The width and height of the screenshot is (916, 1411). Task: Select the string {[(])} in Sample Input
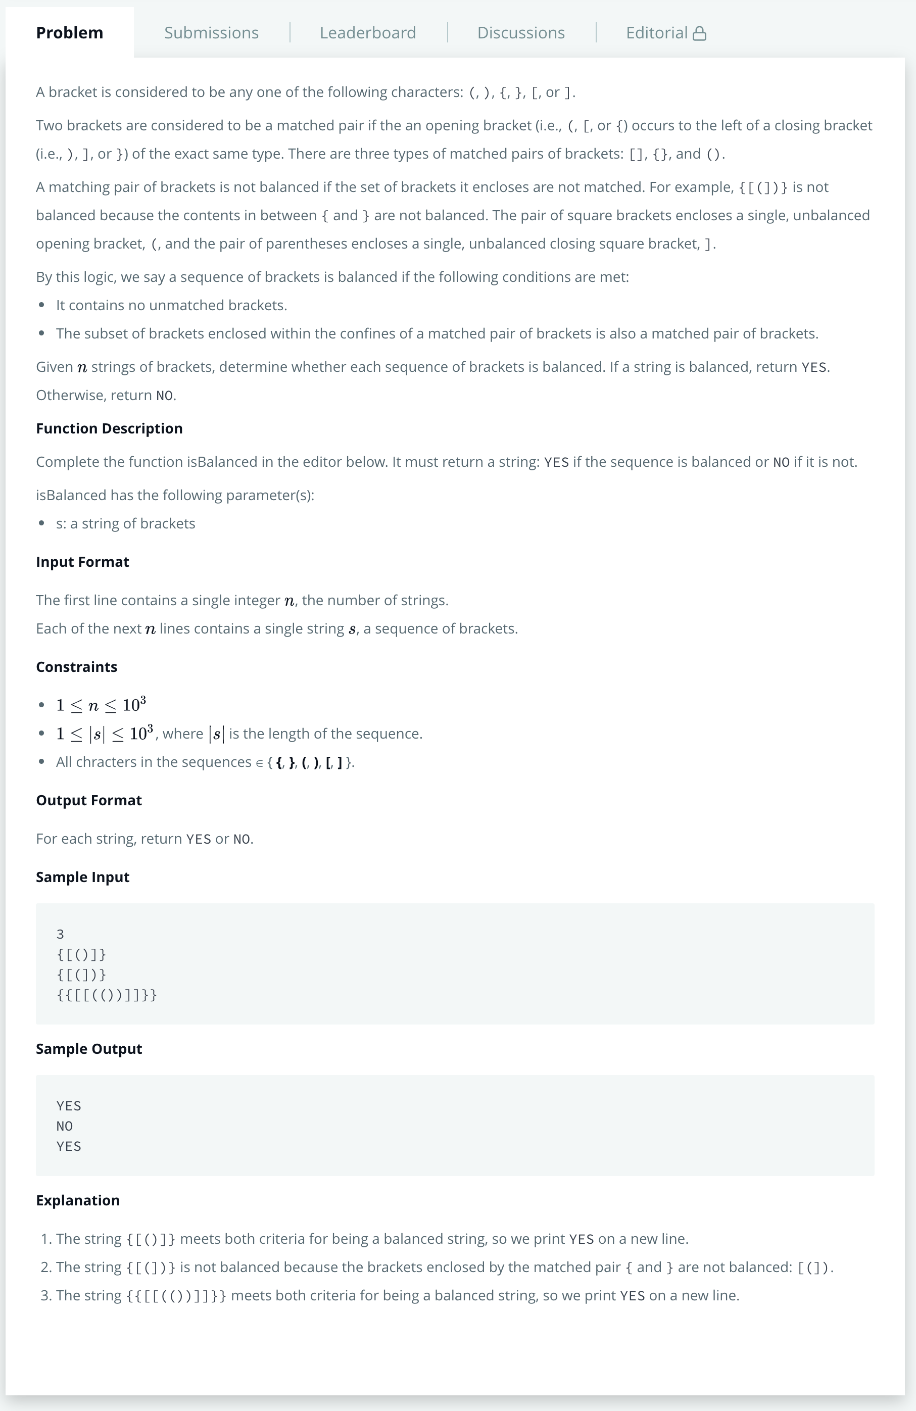pyautogui.click(x=81, y=975)
